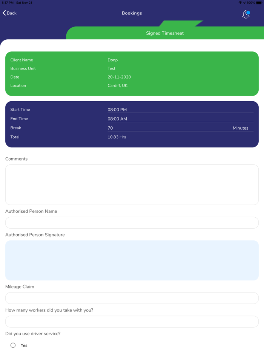Tap the date 20-11-2020 value

point(119,77)
